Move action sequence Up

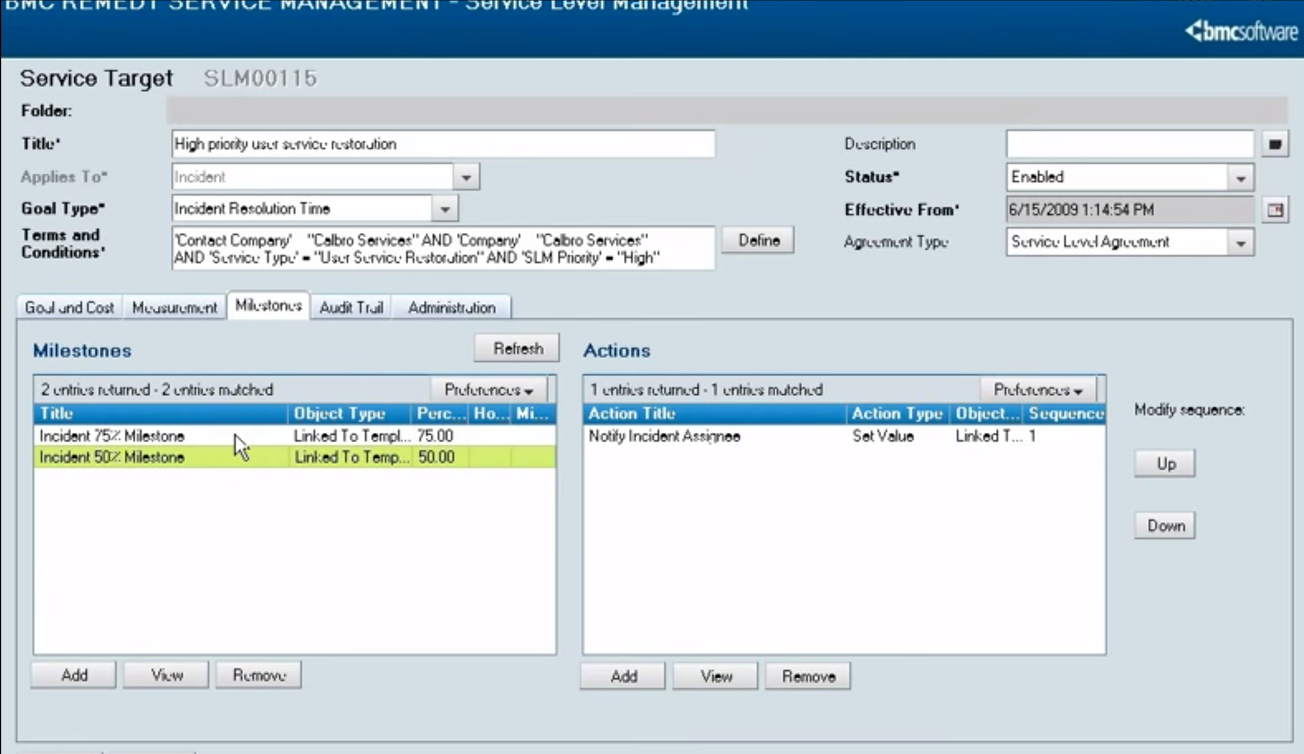click(x=1165, y=464)
